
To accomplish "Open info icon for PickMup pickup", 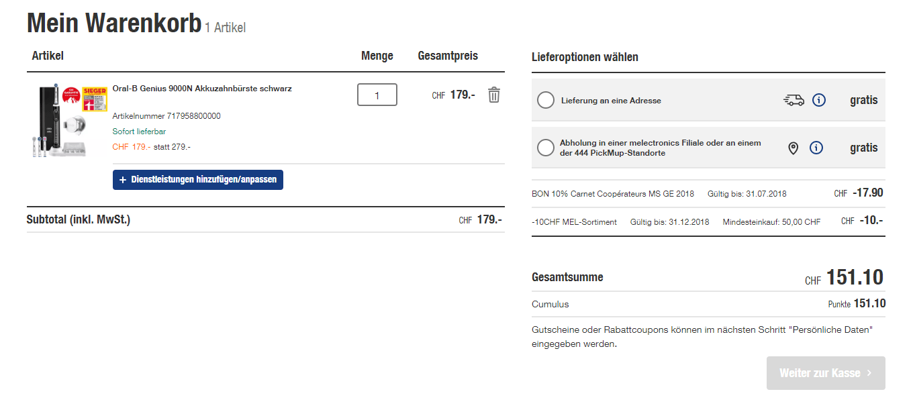I will (x=816, y=148).
